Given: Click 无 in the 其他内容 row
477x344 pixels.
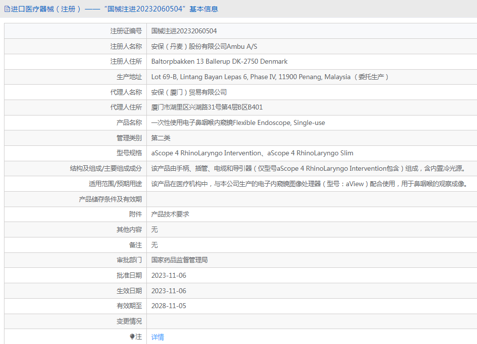Looking at the screenshot, I should (154, 229).
